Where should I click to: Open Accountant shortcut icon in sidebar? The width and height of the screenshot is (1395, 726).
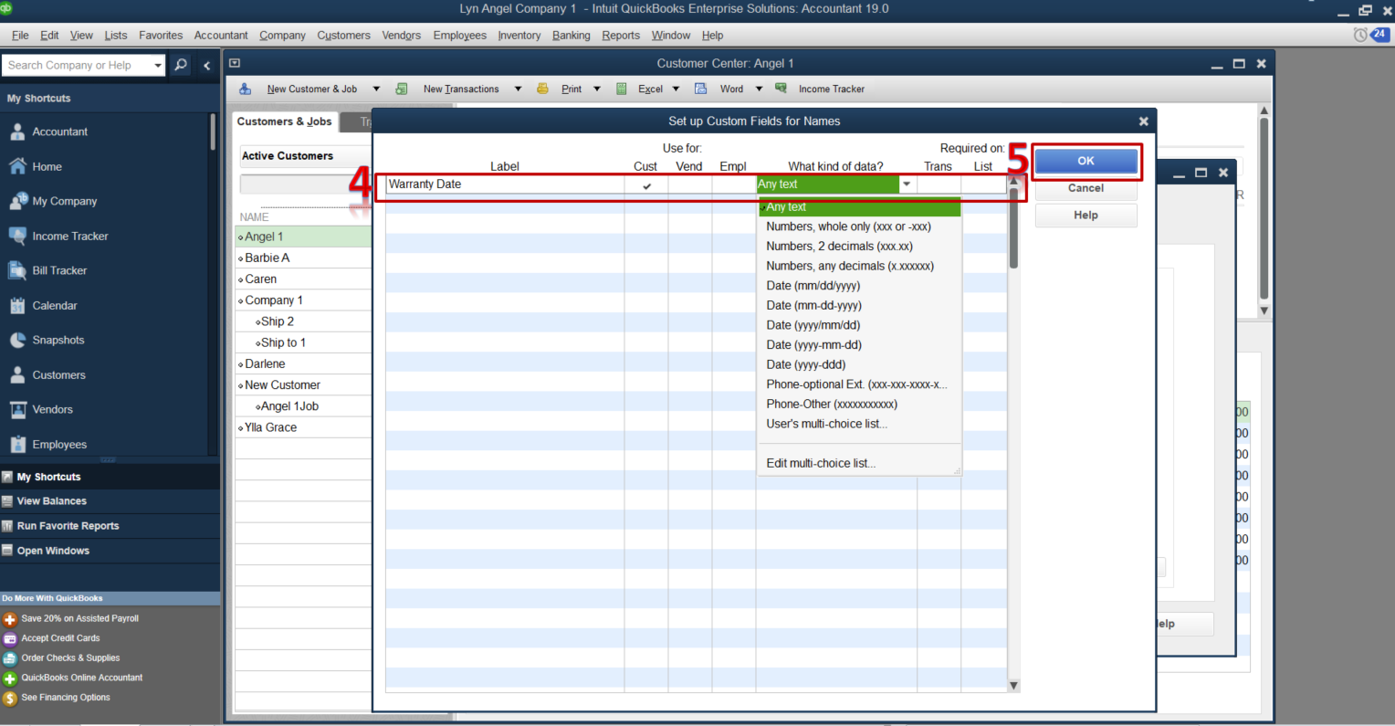tap(17, 132)
